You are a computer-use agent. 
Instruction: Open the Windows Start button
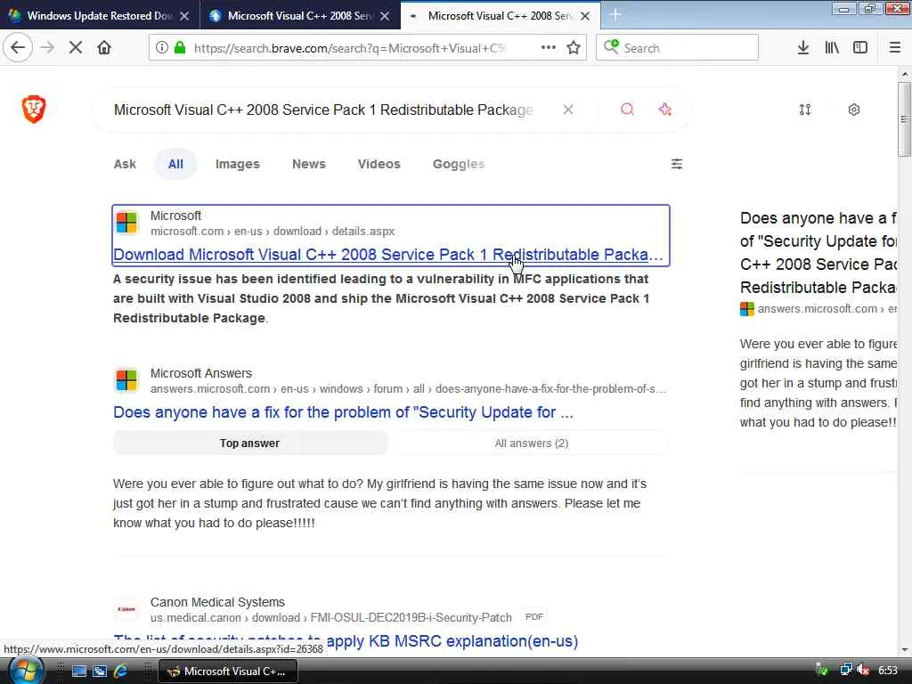click(x=24, y=671)
